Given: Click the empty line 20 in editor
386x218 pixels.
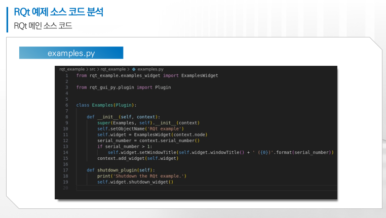Looking at the screenshot, I should click(x=207, y=188).
